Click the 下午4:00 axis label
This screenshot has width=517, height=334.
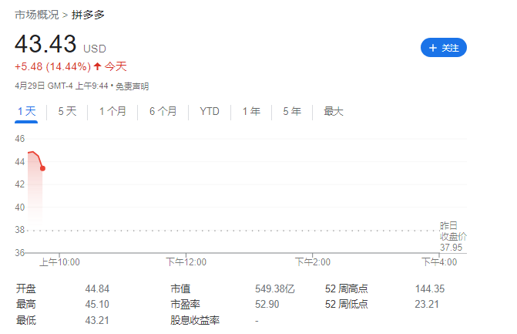pos(439,262)
